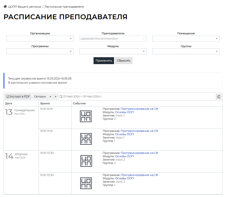Open calendar date picker icon
Viewport: 225px width, 197px height.
tap(61, 97)
